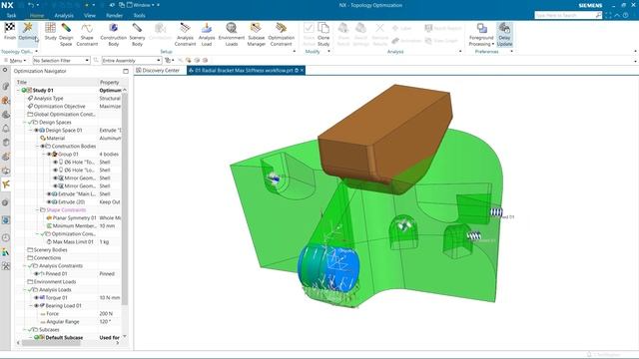Screen dimensions: 639x359
Task: Open the Discovery Center tab
Action: tap(158, 71)
